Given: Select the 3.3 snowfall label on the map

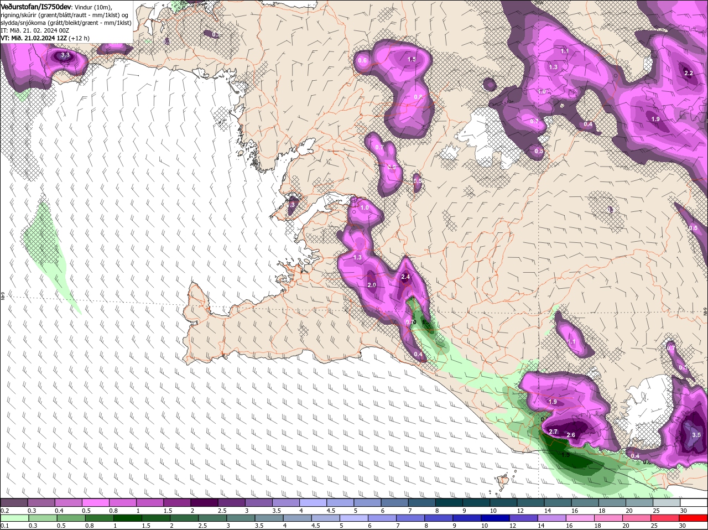Looking at the screenshot, I should [65, 55].
